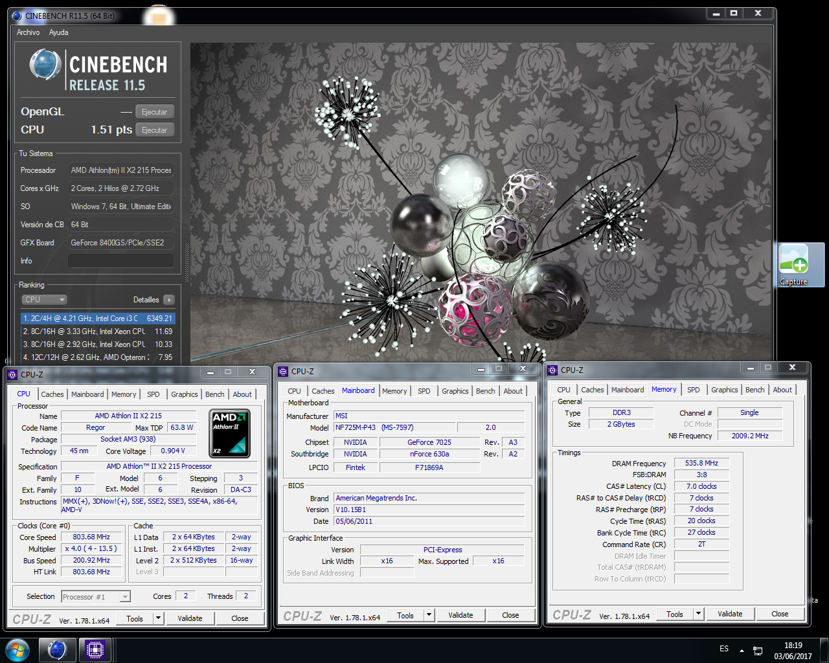This screenshot has width=829, height=663.
Task: Open Mainboard tab in right CPU-Z
Action: [x=628, y=390]
